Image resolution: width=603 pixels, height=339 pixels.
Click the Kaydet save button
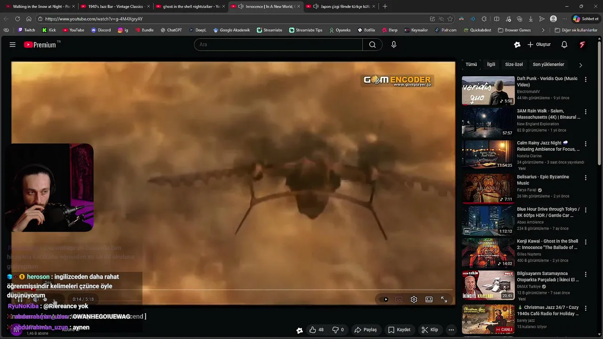click(x=399, y=330)
